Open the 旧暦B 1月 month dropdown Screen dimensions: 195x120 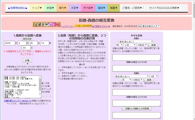click(x=126, y=80)
